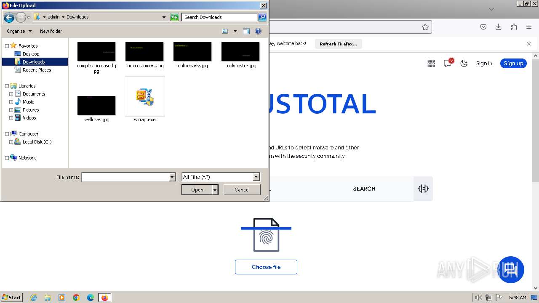Open Firefox hamburger application menu
This screenshot has width=539, height=303.
pos(529,27)
